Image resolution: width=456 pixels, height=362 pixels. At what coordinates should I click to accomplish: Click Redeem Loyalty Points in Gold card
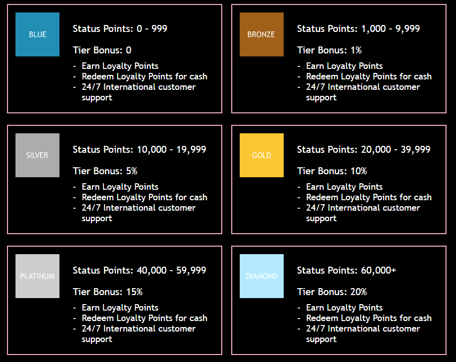click(369, 197)
